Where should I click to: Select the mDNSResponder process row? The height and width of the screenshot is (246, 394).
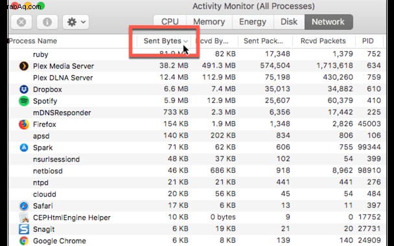[197, 113]
